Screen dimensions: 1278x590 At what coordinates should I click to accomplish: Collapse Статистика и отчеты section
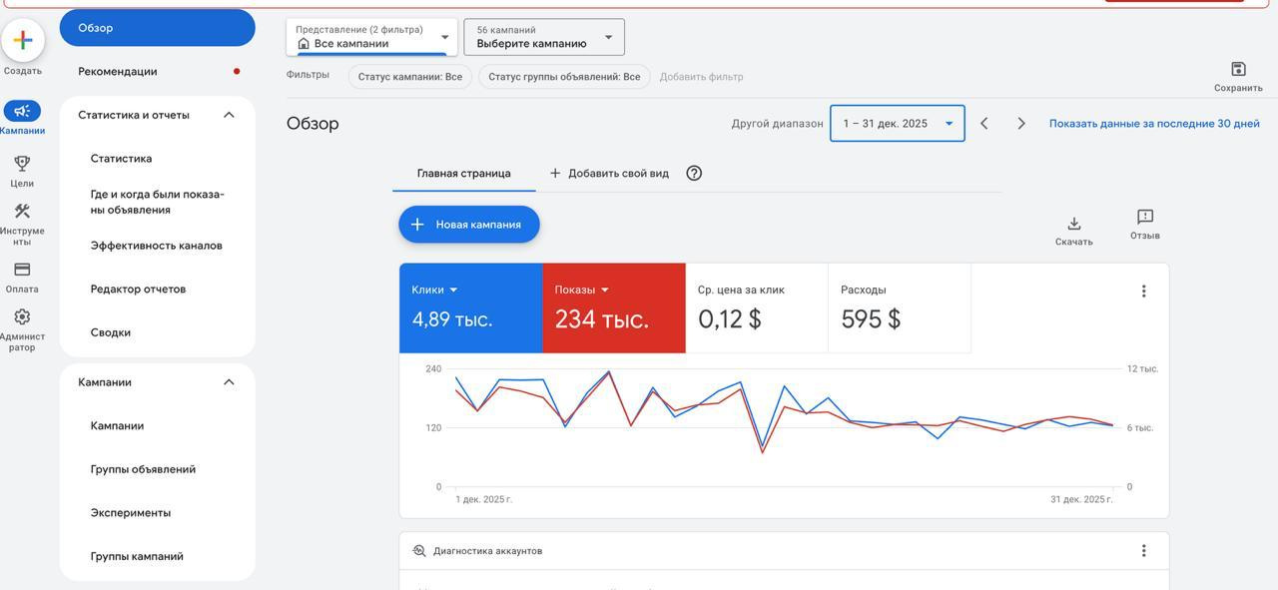(x=229, y=115)
